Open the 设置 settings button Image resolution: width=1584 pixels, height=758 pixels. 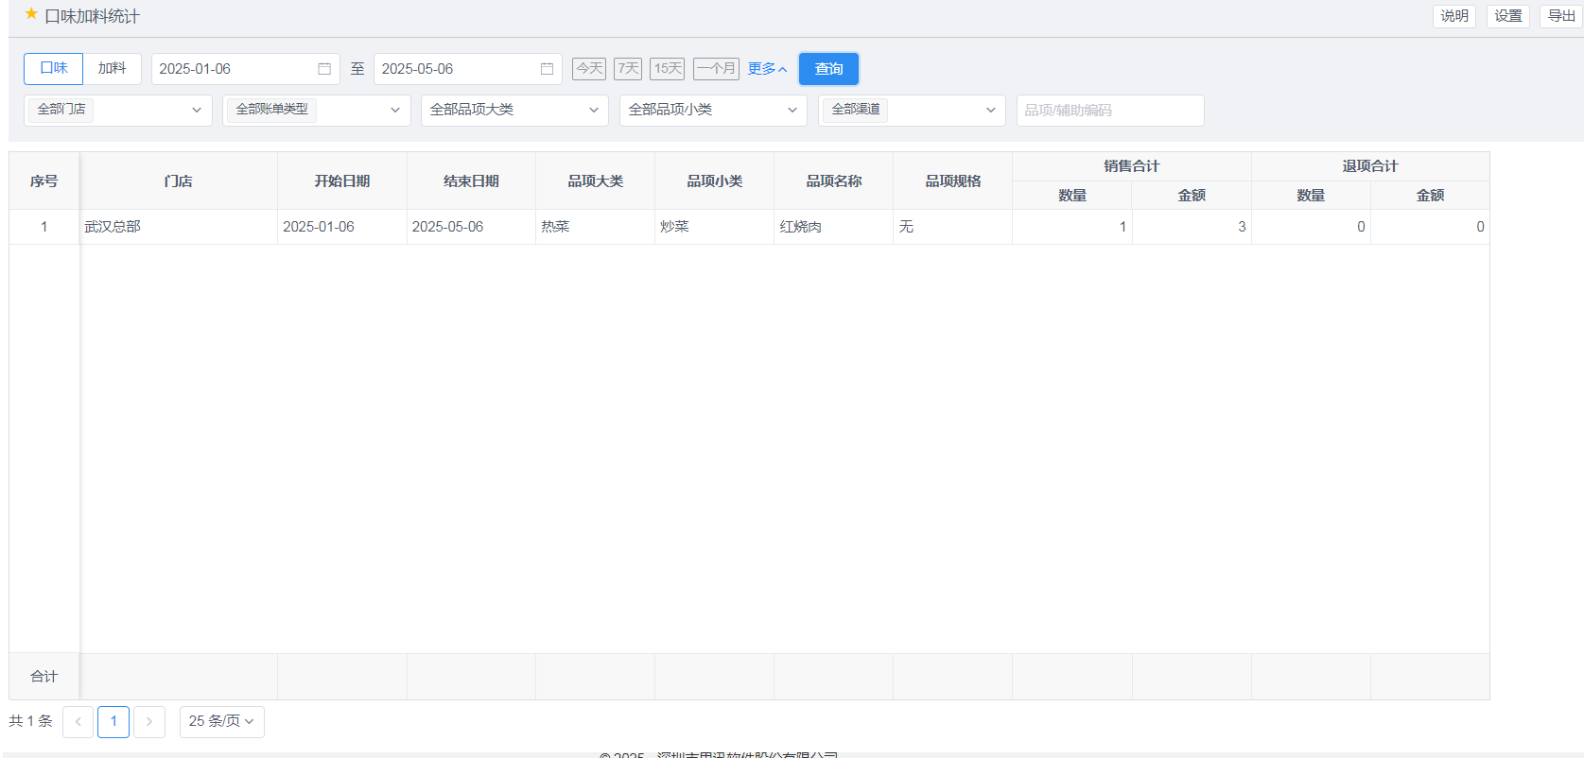[x=1508, y=16]
